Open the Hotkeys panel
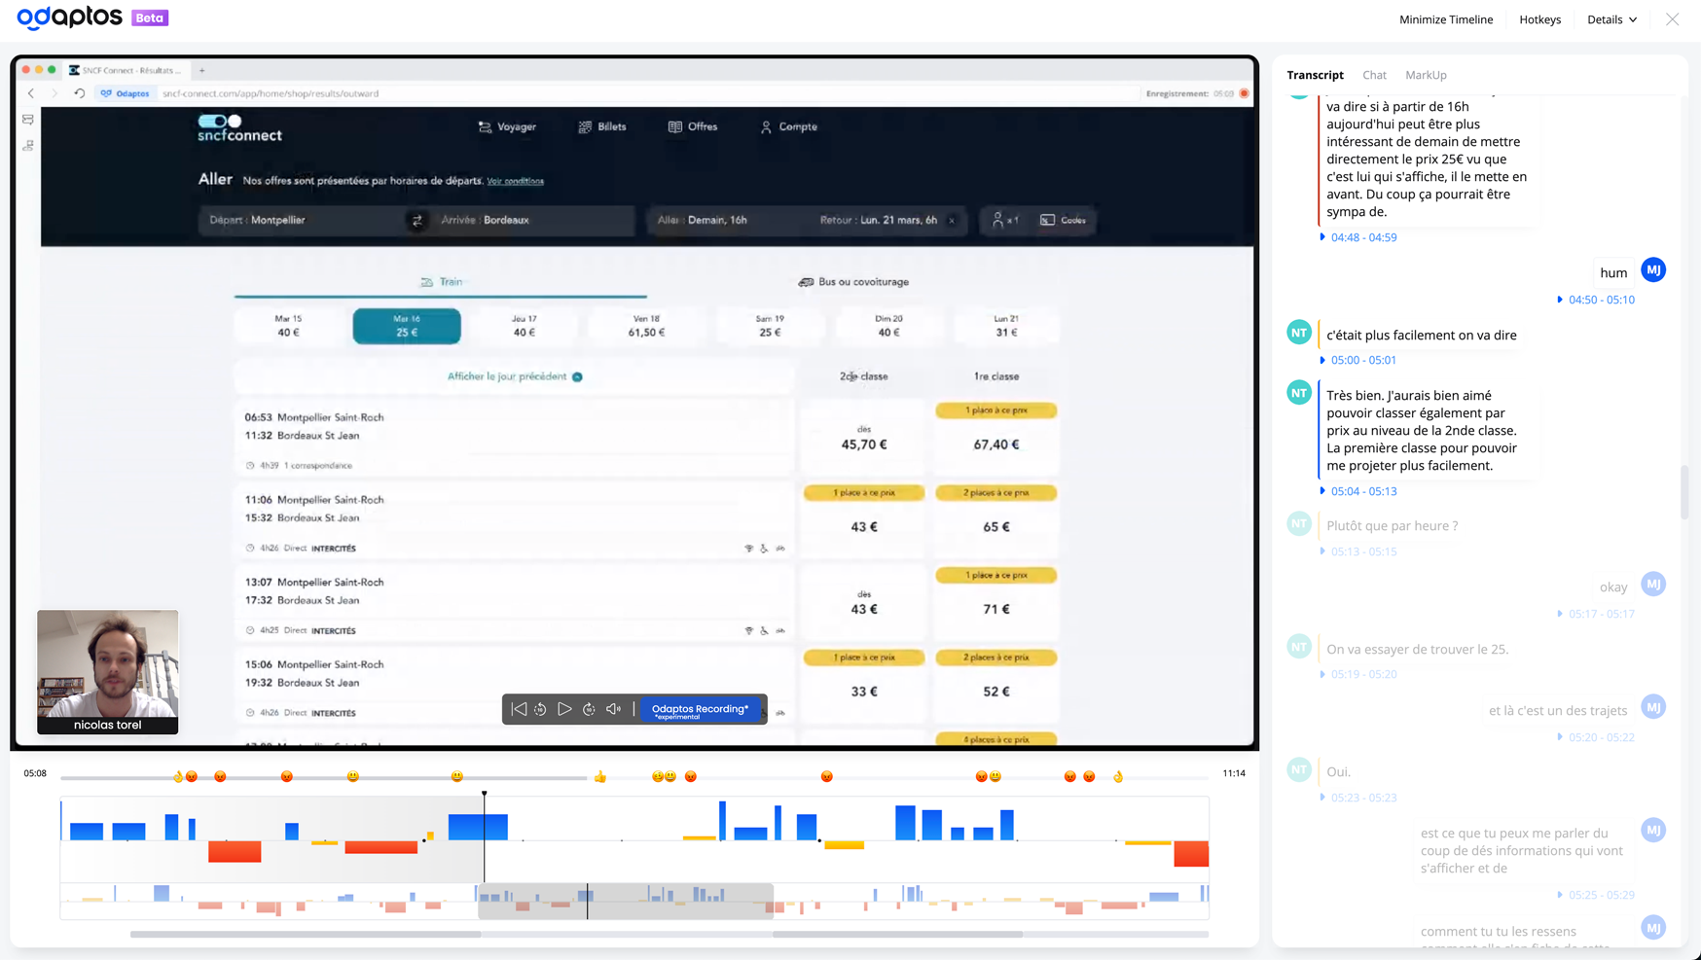 coord(1539,19)
